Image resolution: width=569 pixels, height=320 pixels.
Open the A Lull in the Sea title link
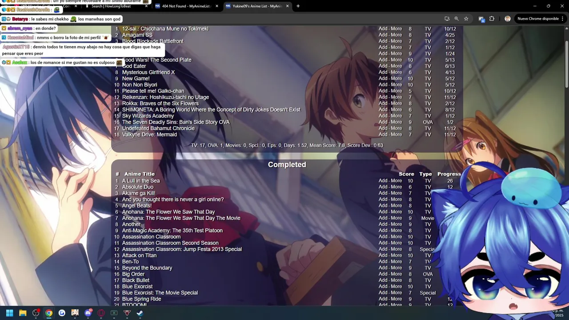(x=141, y=181)
